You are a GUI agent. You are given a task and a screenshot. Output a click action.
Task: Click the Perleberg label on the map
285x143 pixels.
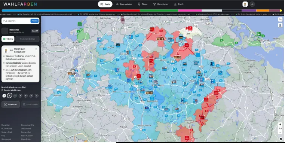point(102,135)
